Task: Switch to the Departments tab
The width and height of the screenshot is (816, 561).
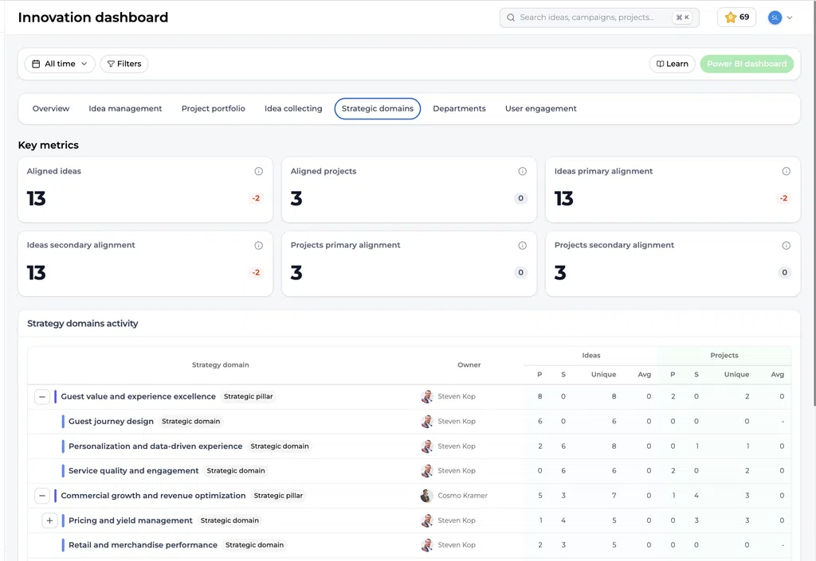Action: (x=459, y=108)
